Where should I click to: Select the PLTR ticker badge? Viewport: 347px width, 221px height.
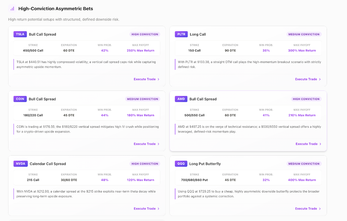(181, 34)
